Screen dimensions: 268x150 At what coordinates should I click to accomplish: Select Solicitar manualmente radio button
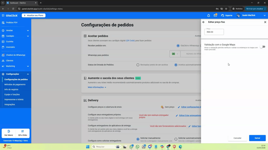[138, 139]
